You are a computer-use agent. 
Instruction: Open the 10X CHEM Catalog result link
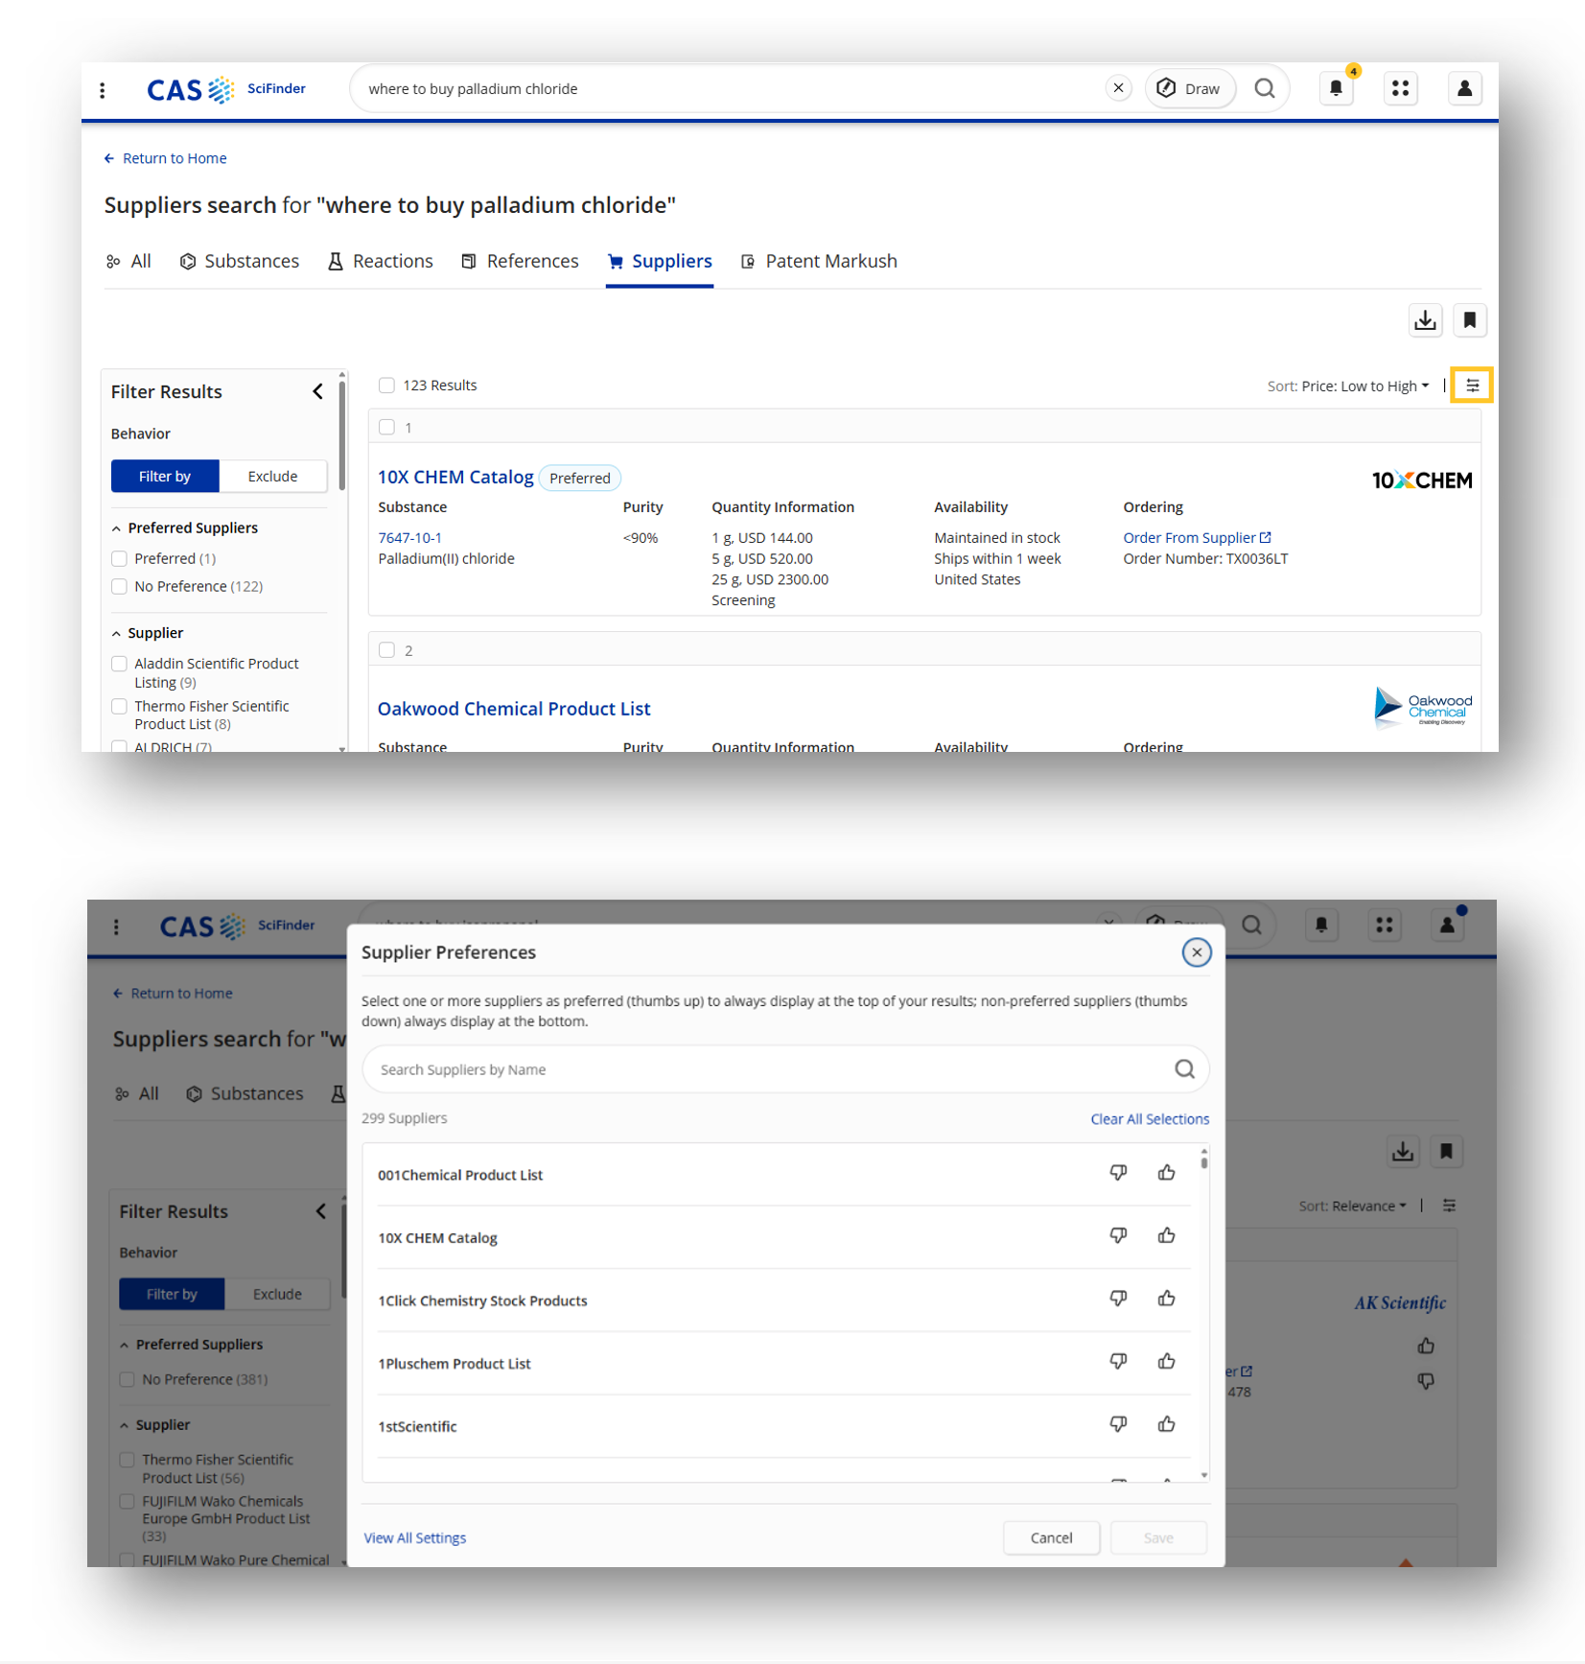coord(455,478)
